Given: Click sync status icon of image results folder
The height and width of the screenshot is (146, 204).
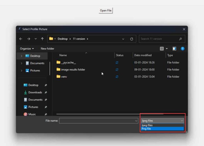Looking at the screenshot, I should coord(117,70).
